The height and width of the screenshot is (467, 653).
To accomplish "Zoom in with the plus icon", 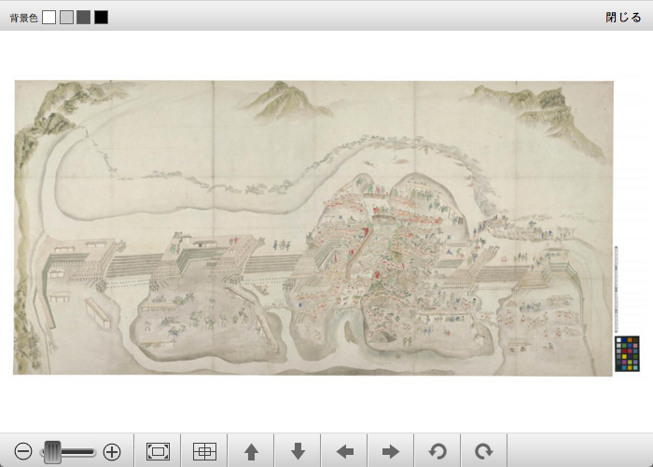I will 112,451.
